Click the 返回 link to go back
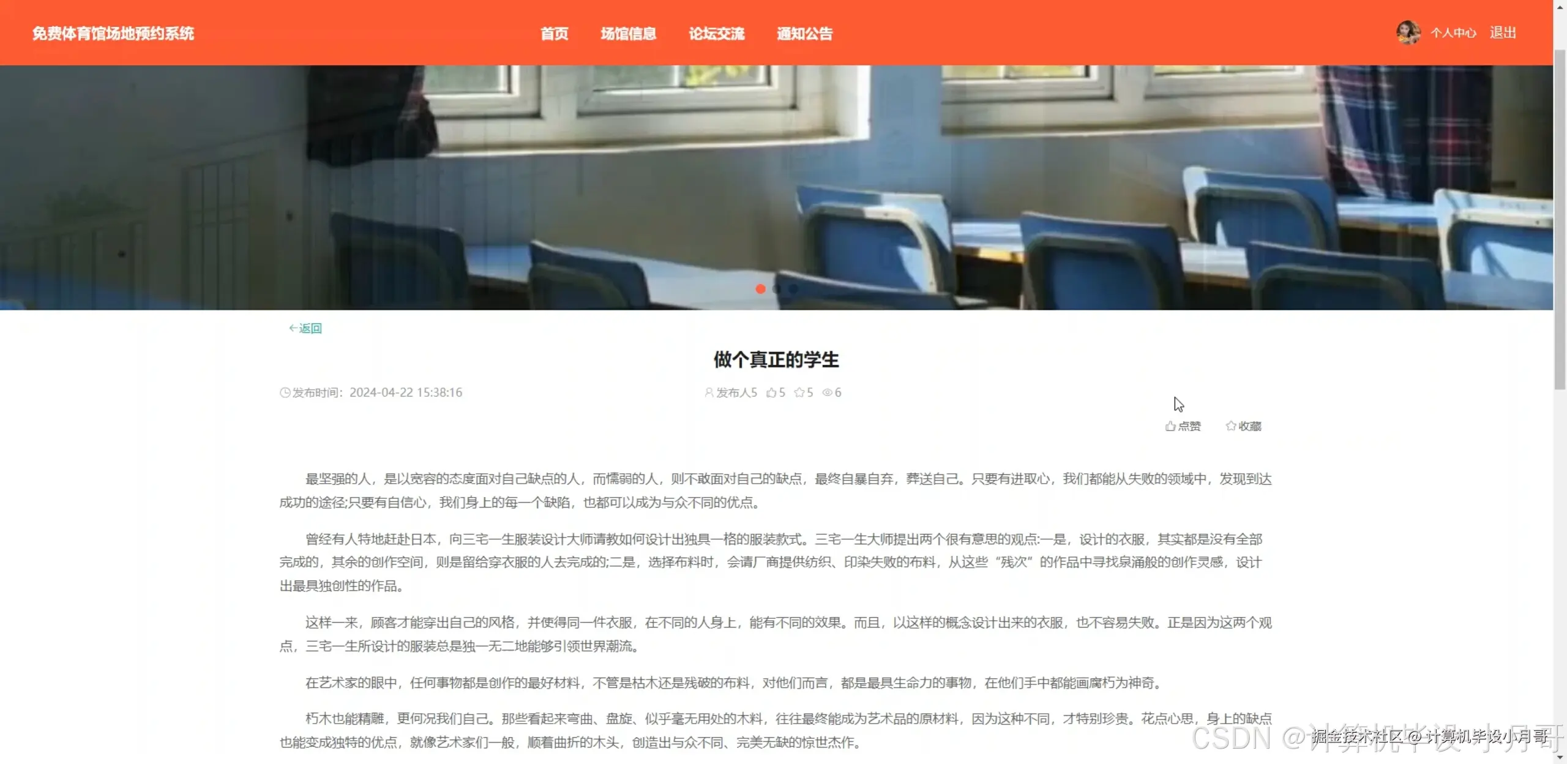 coord(310,328)
